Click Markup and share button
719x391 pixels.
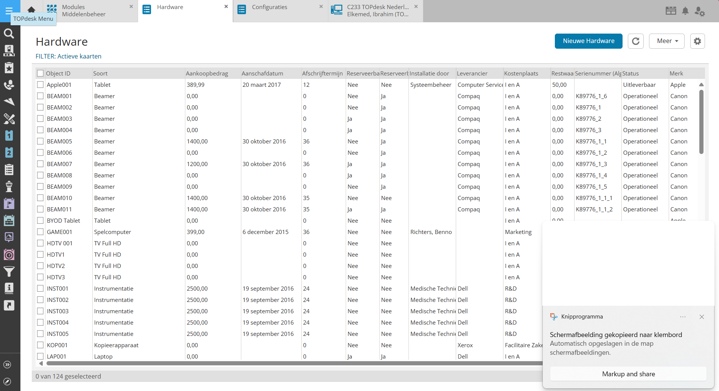628,374
